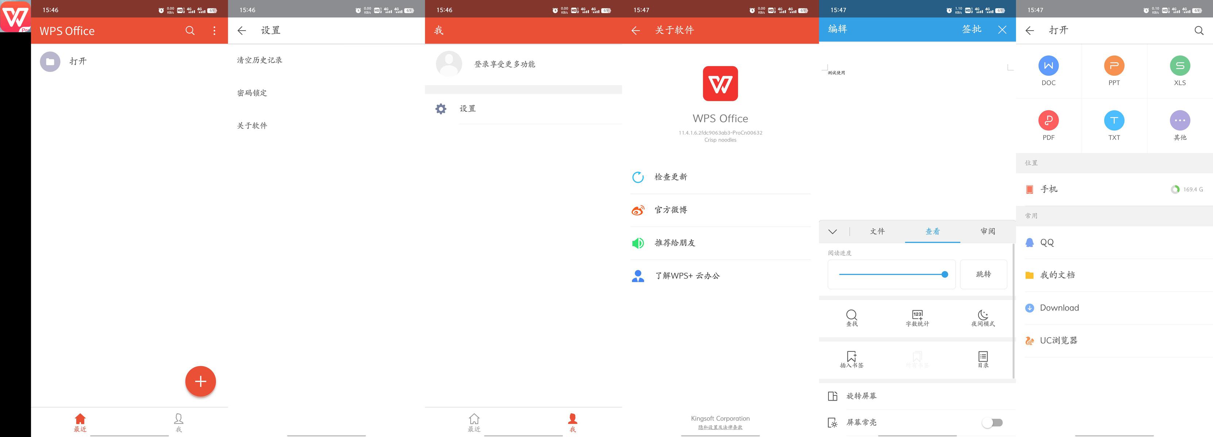Viewport: 1213px width, 437px height.
Task: Tap the large WPS Office logo
Action: pyautogui.click(x=720, y=84)
